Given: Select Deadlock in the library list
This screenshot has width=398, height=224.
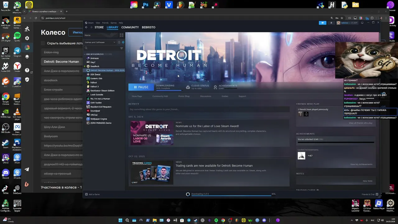Looking at the screenshot, I should (95, 66).
